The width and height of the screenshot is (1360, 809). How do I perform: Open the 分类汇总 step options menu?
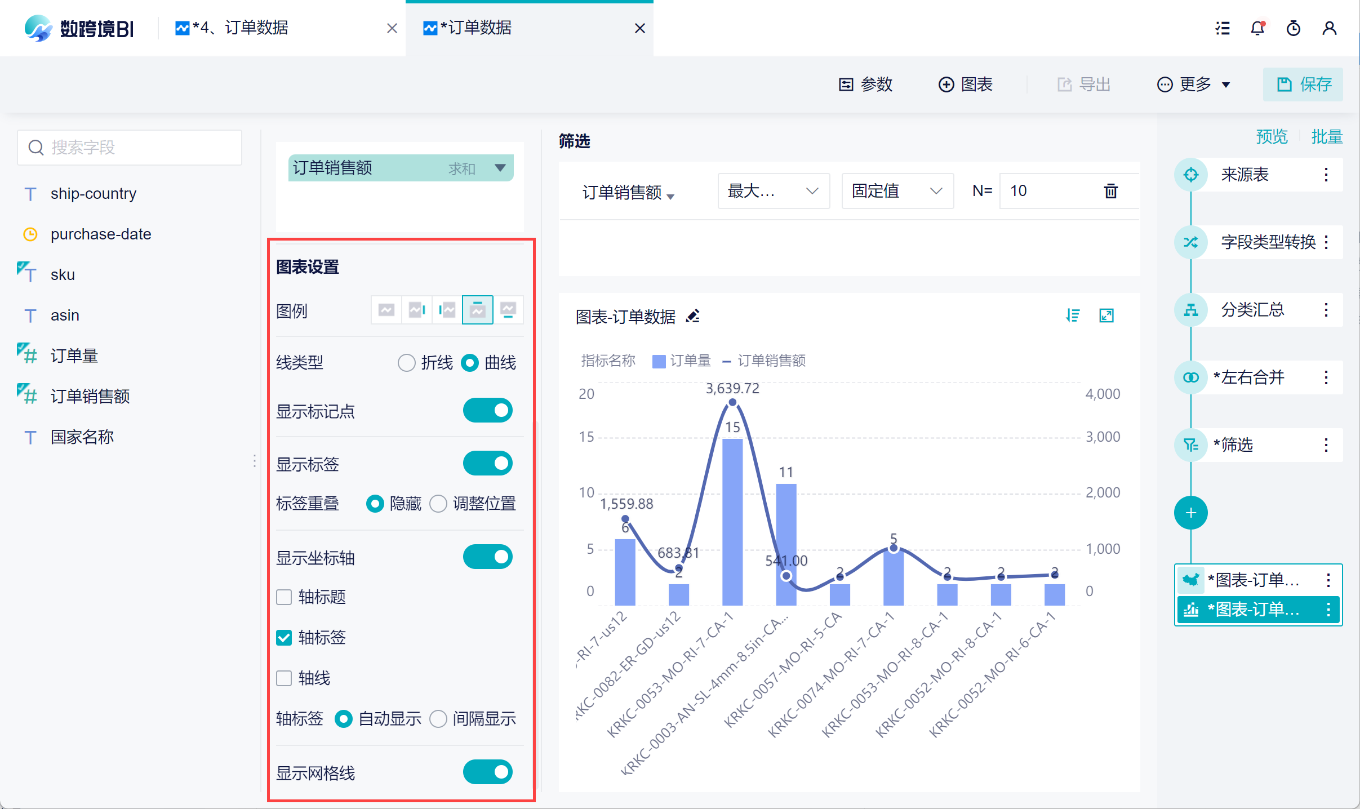(x=1326, y=310)
